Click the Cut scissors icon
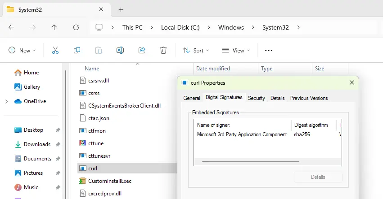This screenshot has width=383, height=199. coord(55,50)
